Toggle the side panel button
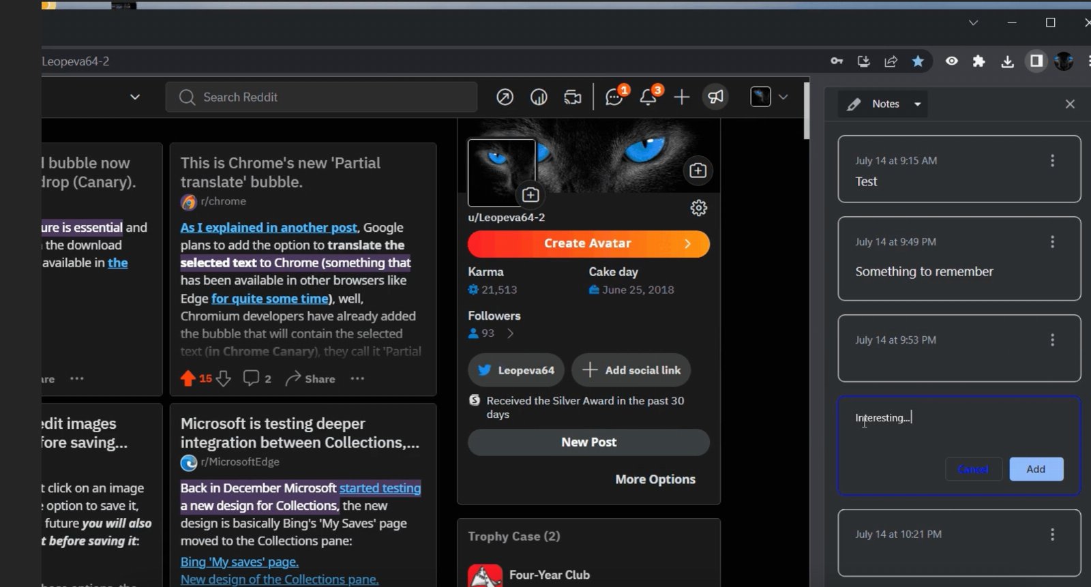 tap(1036, 61)
